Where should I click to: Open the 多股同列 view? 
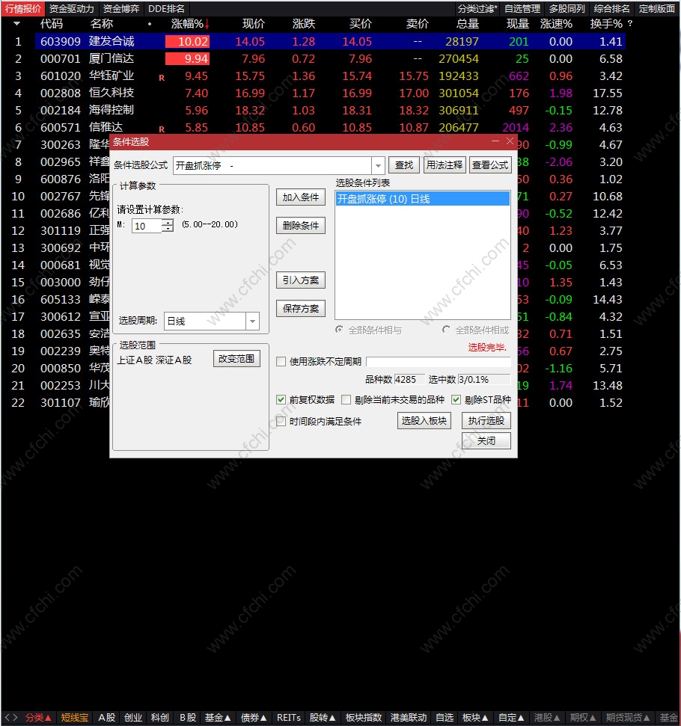(567, 8)
